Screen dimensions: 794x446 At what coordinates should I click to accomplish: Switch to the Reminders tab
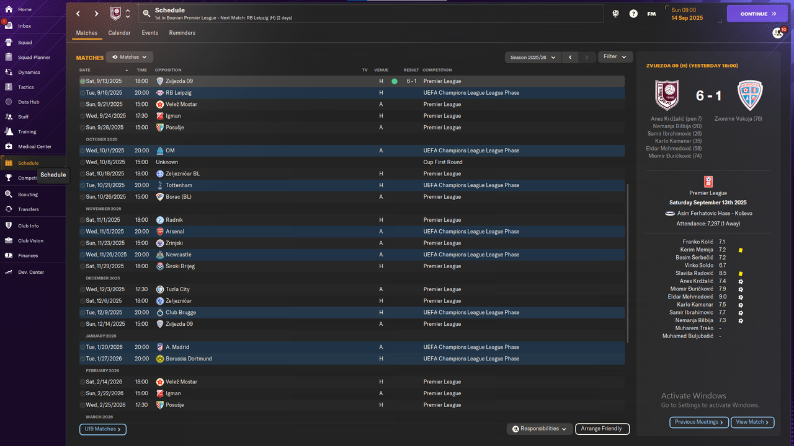[182, 33]
